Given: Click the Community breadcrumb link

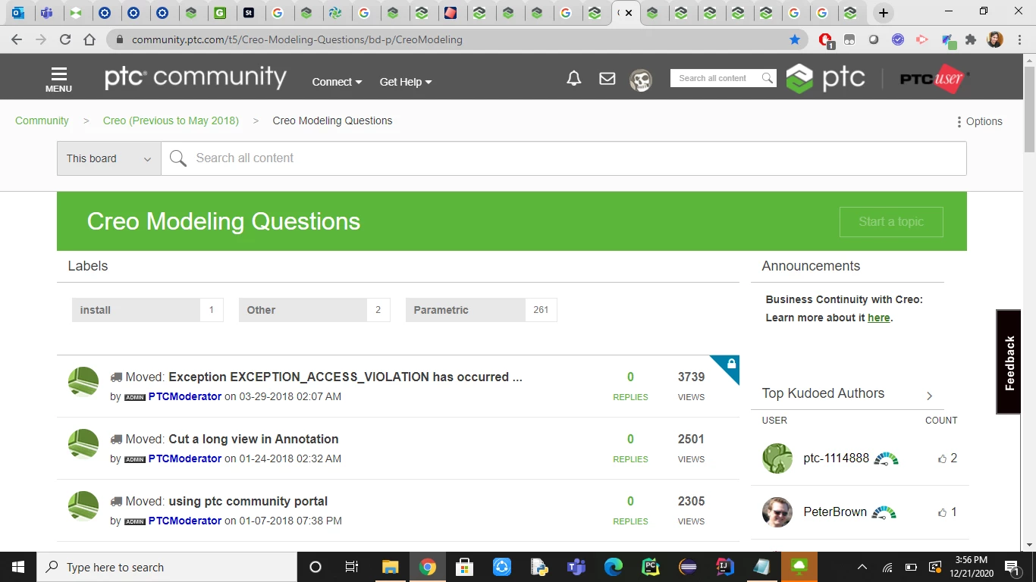Looking at the screenshot, I should (x=42, y=120).
